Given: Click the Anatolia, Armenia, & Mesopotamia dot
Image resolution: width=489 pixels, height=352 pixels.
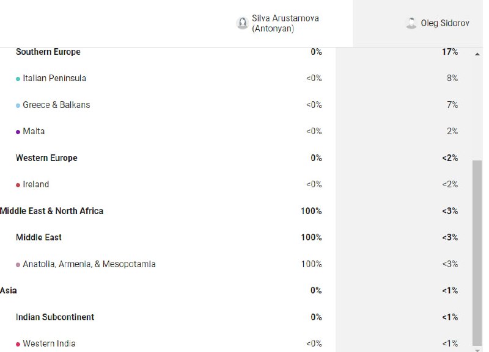Looking at the screenshot, I should pos(18,265).
